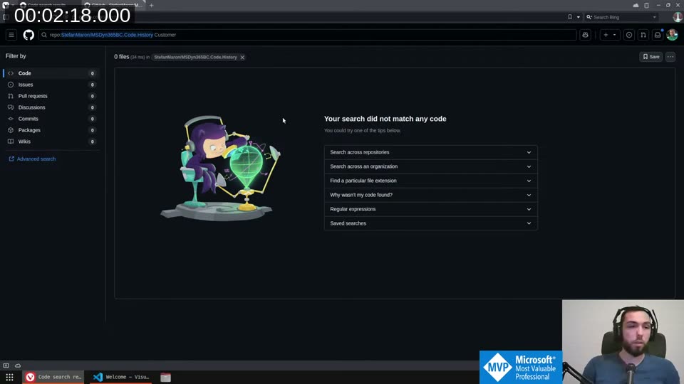Toggle the browser side panel icon
The width and height of the screenshot is (684, 384).
coord(6,17)
